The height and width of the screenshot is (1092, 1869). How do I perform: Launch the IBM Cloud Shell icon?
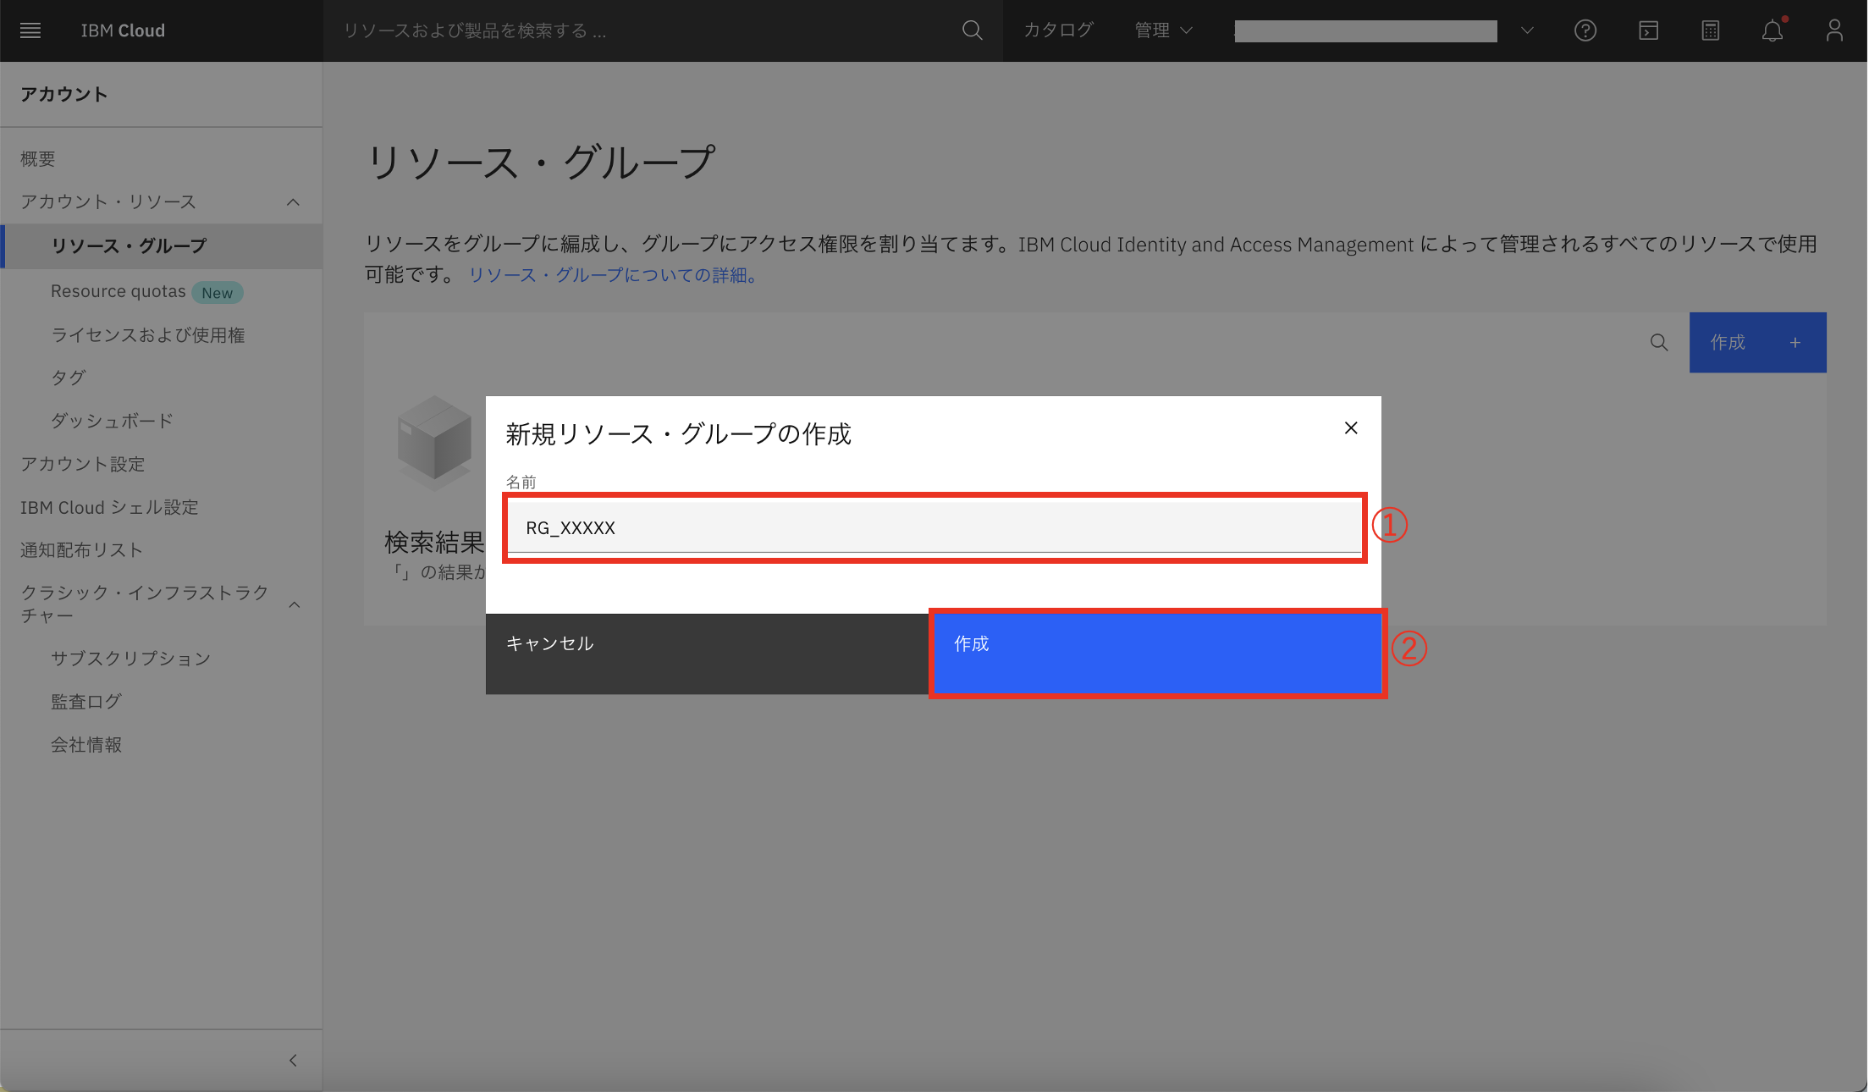(x=1647, y=30)
